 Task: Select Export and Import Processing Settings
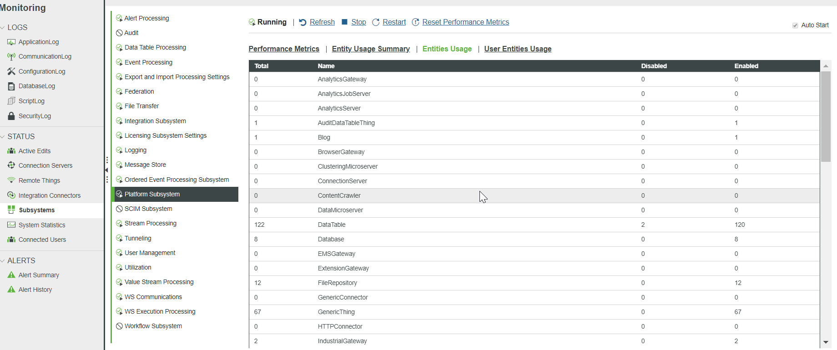click(177, 77)
